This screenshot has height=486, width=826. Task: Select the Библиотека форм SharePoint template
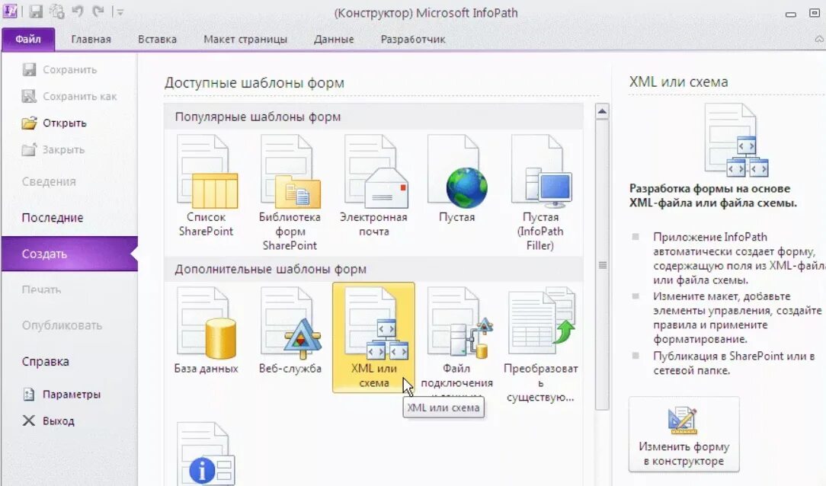click(290, 193)
